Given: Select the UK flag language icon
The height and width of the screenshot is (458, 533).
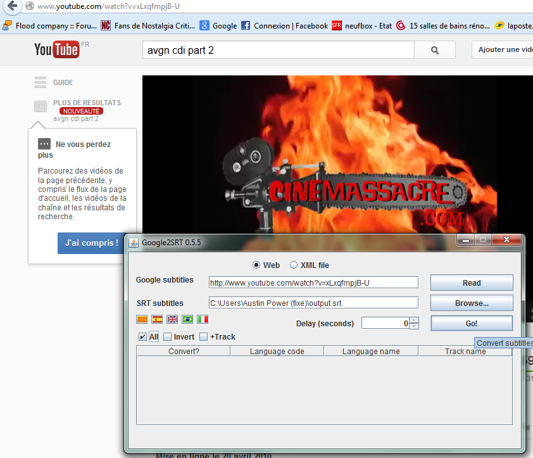Looking at the screenshot, I should (x=172, y=319).
